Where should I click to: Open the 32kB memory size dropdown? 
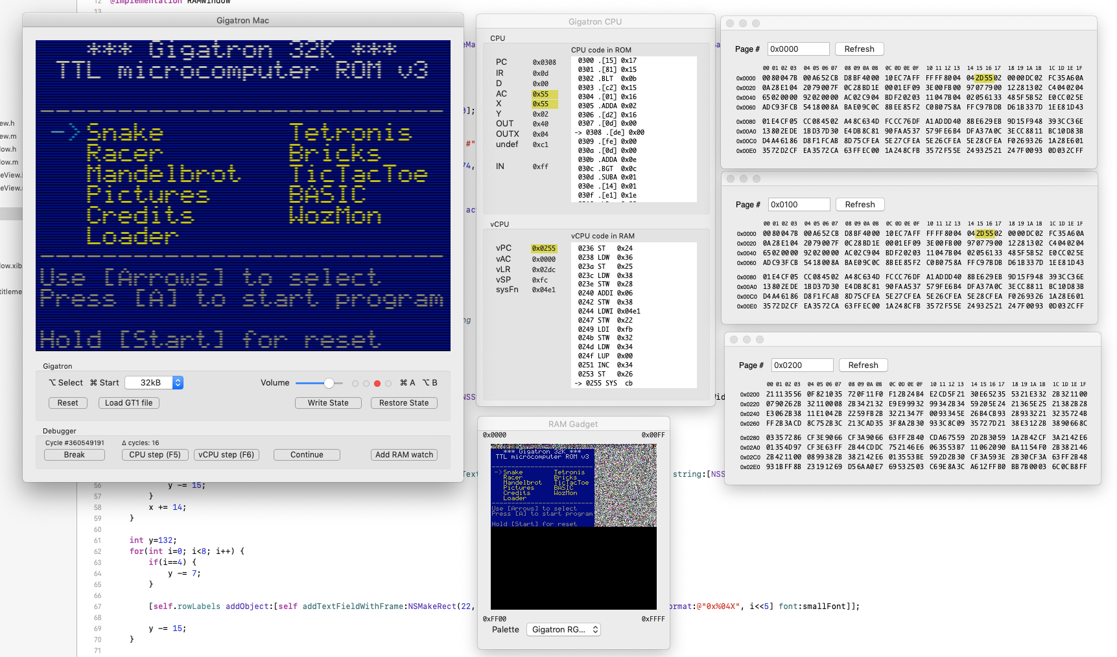pos(154,383)
